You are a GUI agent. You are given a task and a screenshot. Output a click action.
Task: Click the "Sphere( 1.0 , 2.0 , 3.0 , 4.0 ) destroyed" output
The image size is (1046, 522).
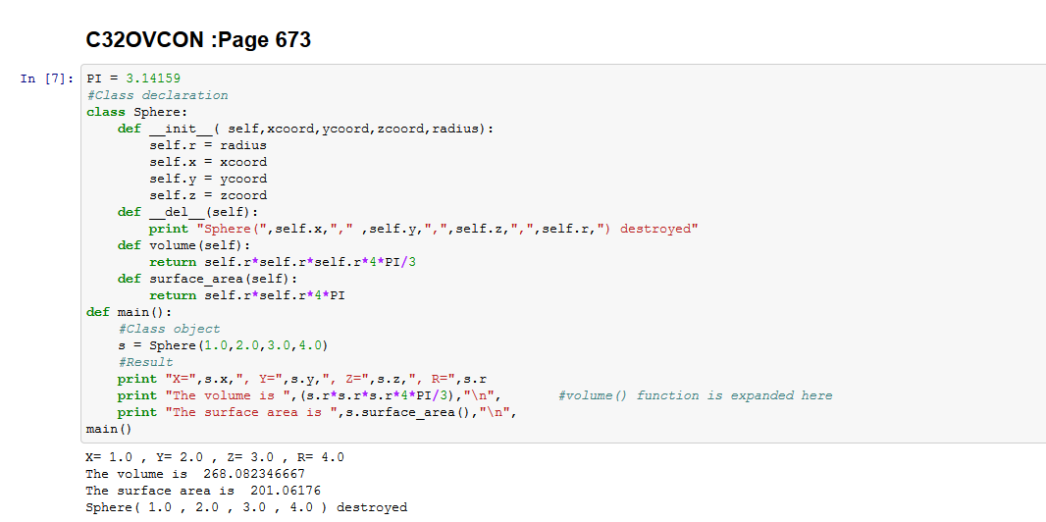point(246,507)
